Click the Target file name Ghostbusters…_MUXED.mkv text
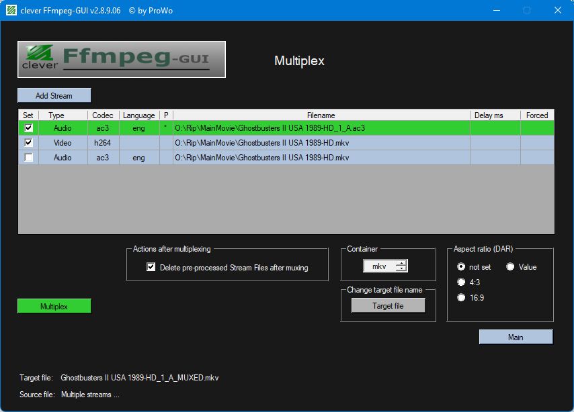This screenshot has height=412, width=574. coord(140,378)
